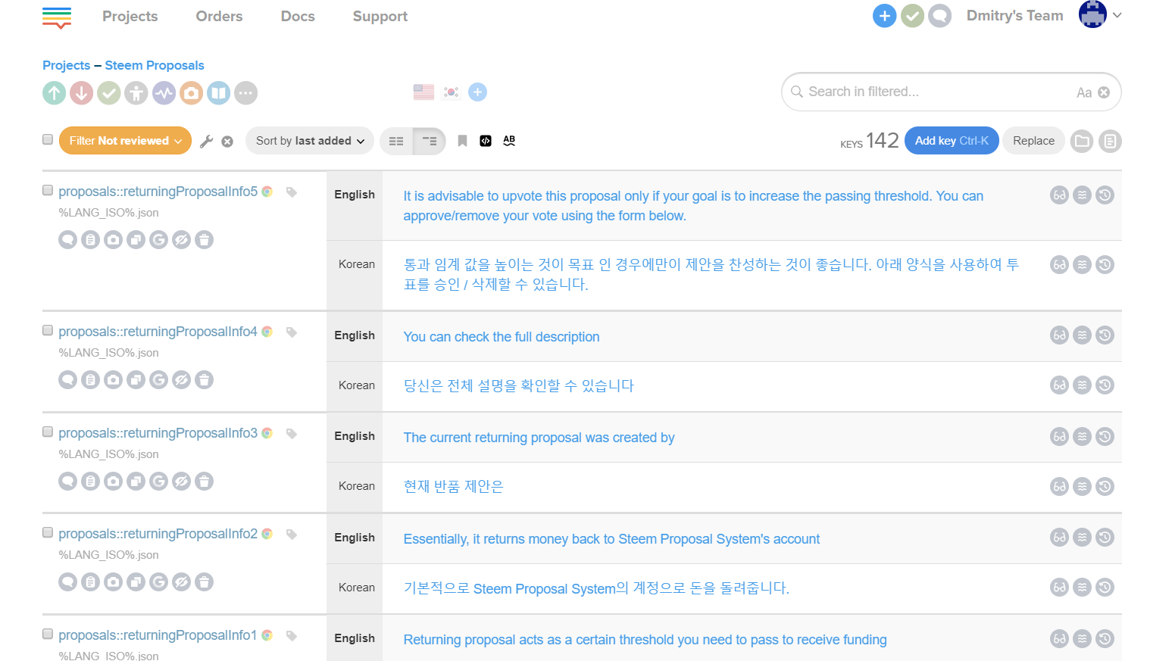Click the glasses review icon for 'You can check the full description'
1172x661 pixels.
click(x=1059, y=335)
